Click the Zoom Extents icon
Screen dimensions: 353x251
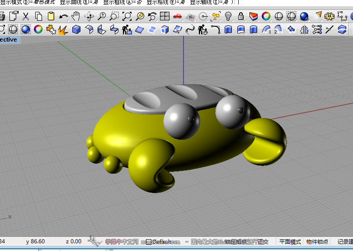tap(127, 16)
